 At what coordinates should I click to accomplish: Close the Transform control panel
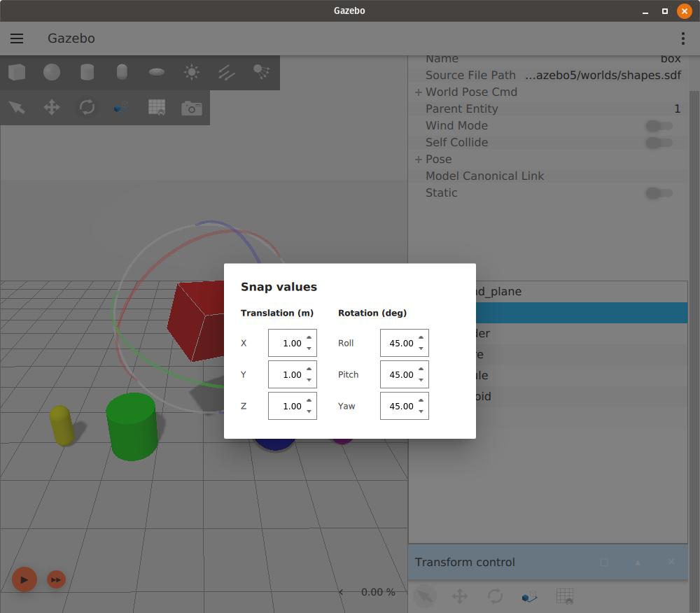point(671,562)
